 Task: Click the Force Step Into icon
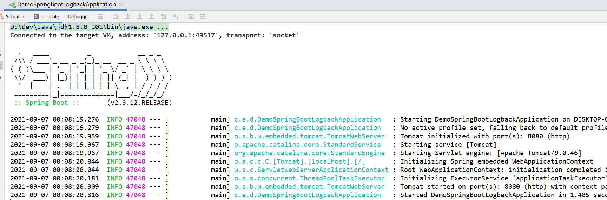point(140,16)
